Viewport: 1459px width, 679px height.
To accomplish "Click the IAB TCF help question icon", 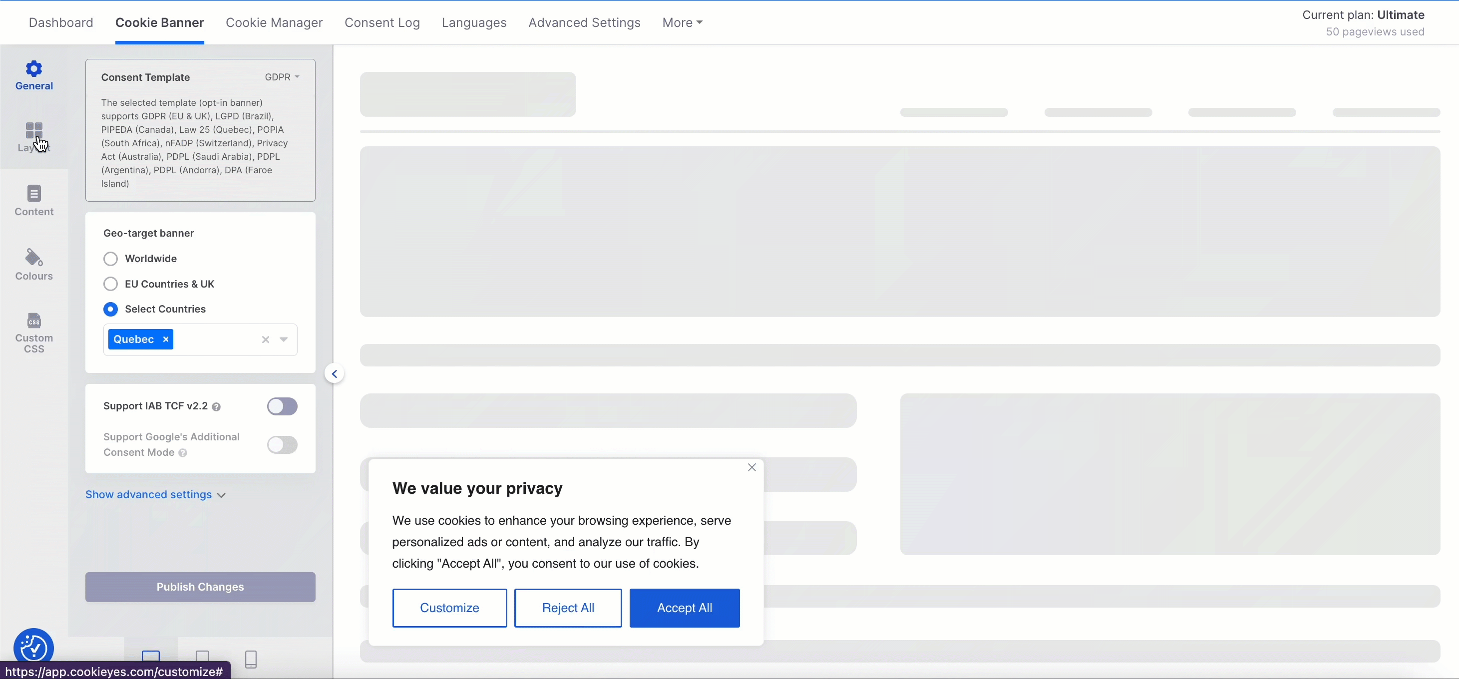I will point(216,406).
